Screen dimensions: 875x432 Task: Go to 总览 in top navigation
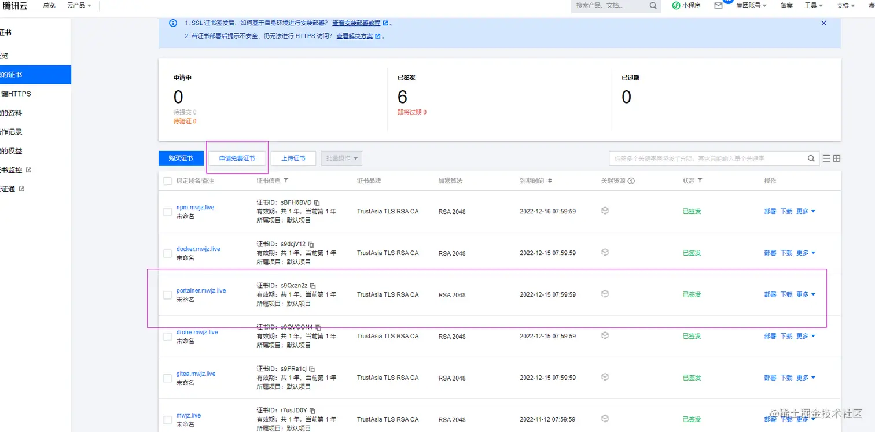point(49,5)
